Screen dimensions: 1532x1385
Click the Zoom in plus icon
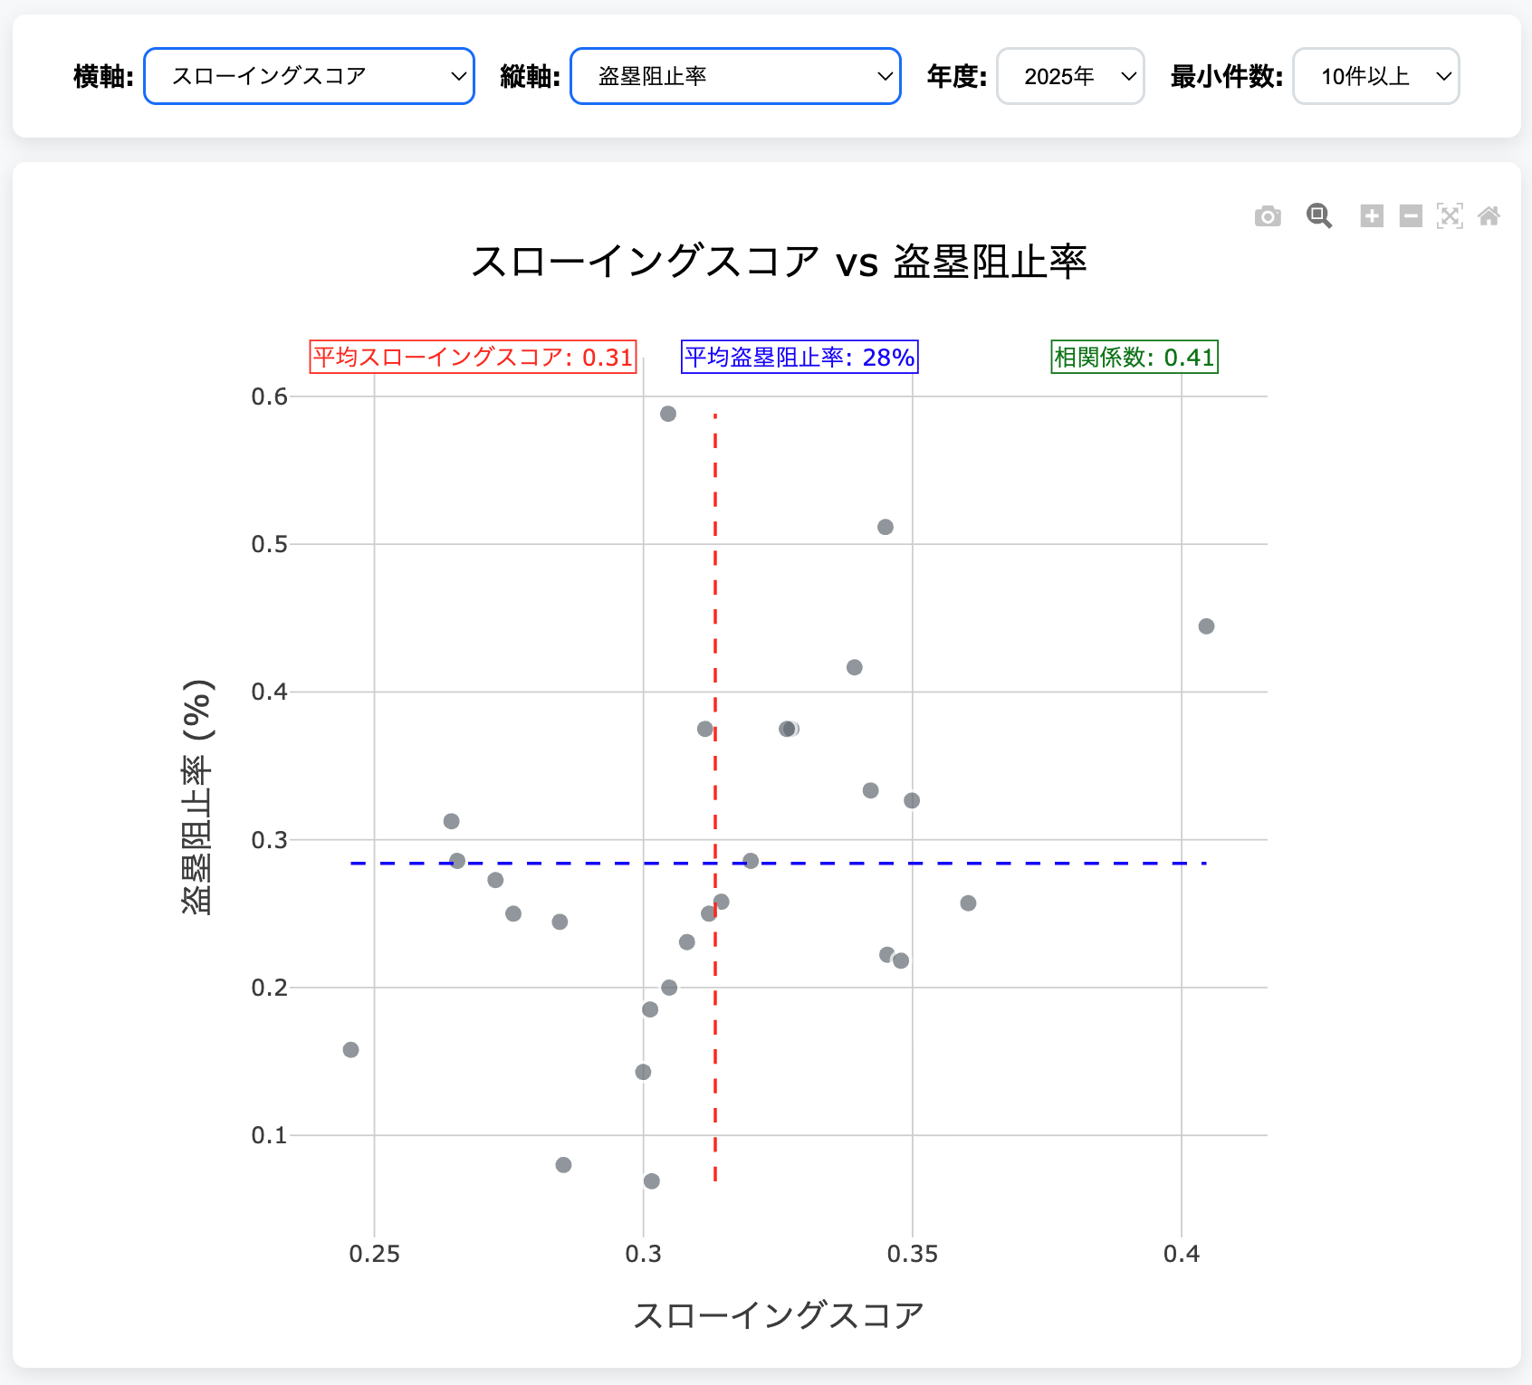[x=1372, y=216]
